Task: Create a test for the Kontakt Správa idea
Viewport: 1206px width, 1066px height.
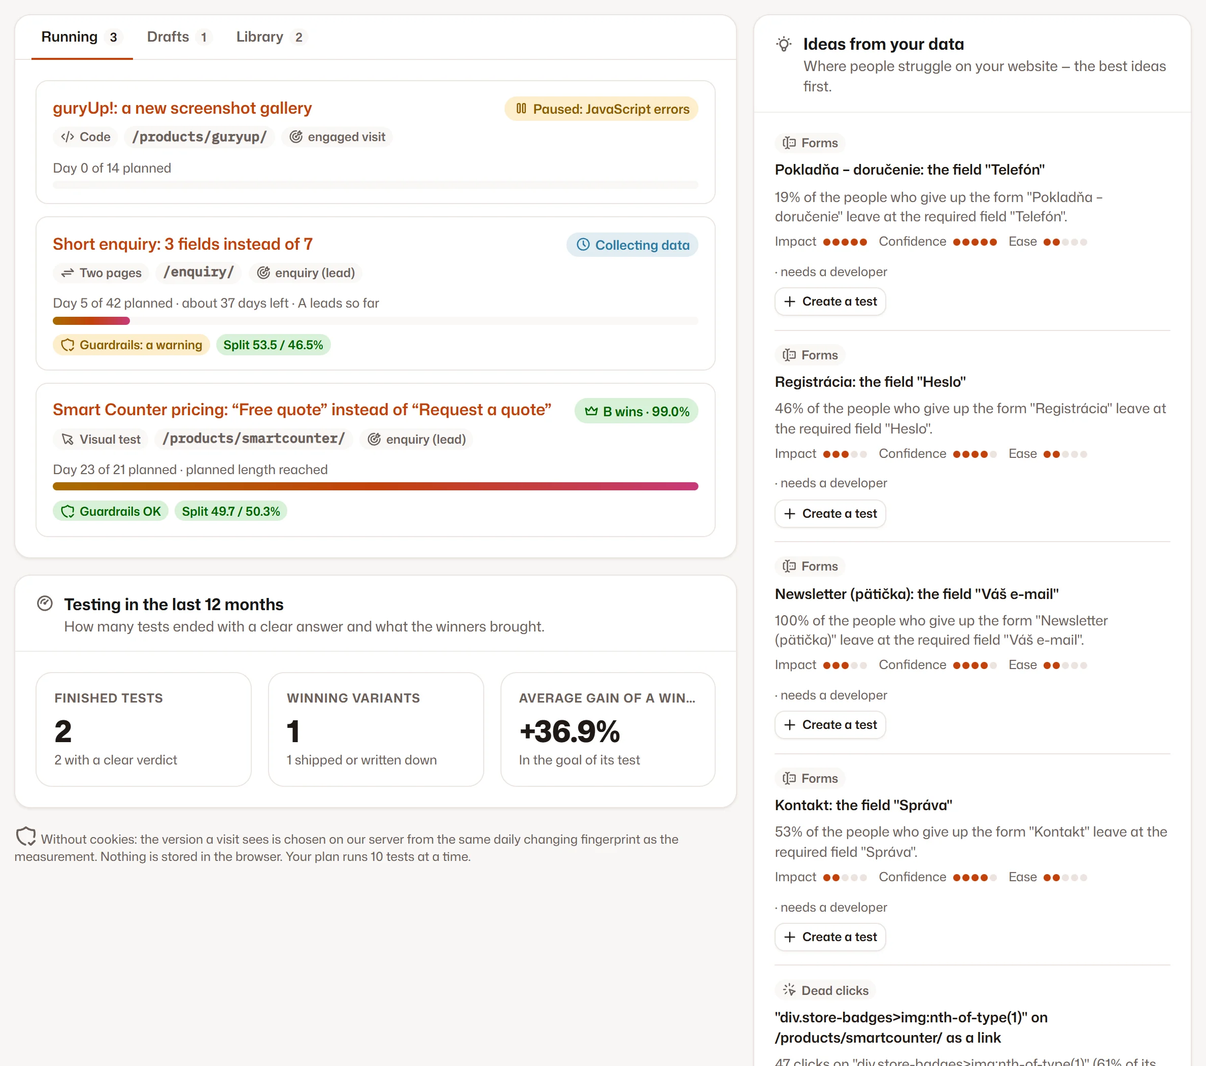Action: click(830, 937)
